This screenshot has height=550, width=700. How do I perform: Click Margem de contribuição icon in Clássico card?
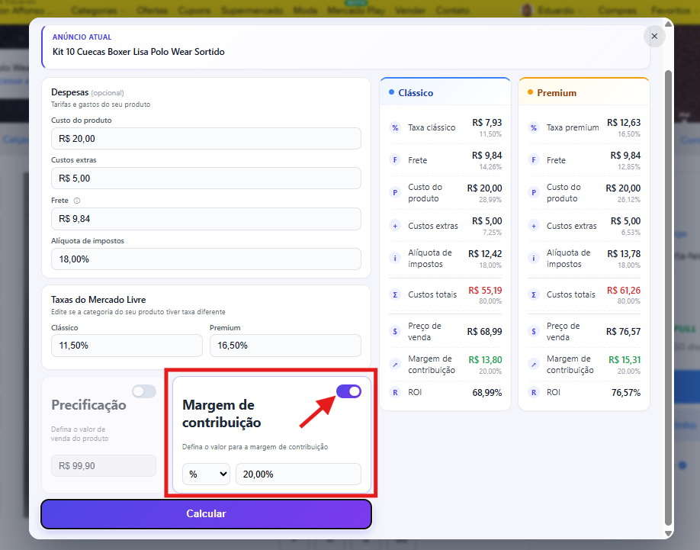(x=395, y=365)
